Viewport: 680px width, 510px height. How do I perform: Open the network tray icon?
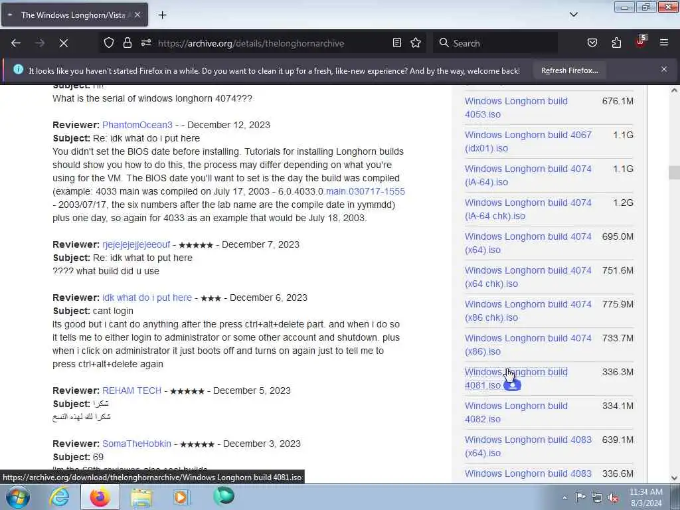pos(597,497)
